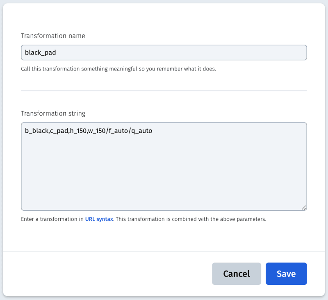The image size is (328, 300).
Task: Focus the Transformation string textarea
Action: (164, 166)
